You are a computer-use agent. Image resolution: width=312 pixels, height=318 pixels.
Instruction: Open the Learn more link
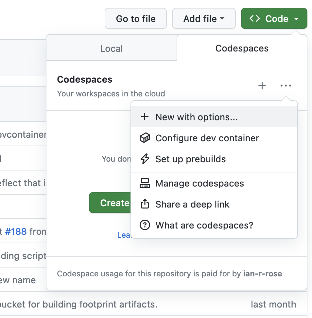(124, 235)
